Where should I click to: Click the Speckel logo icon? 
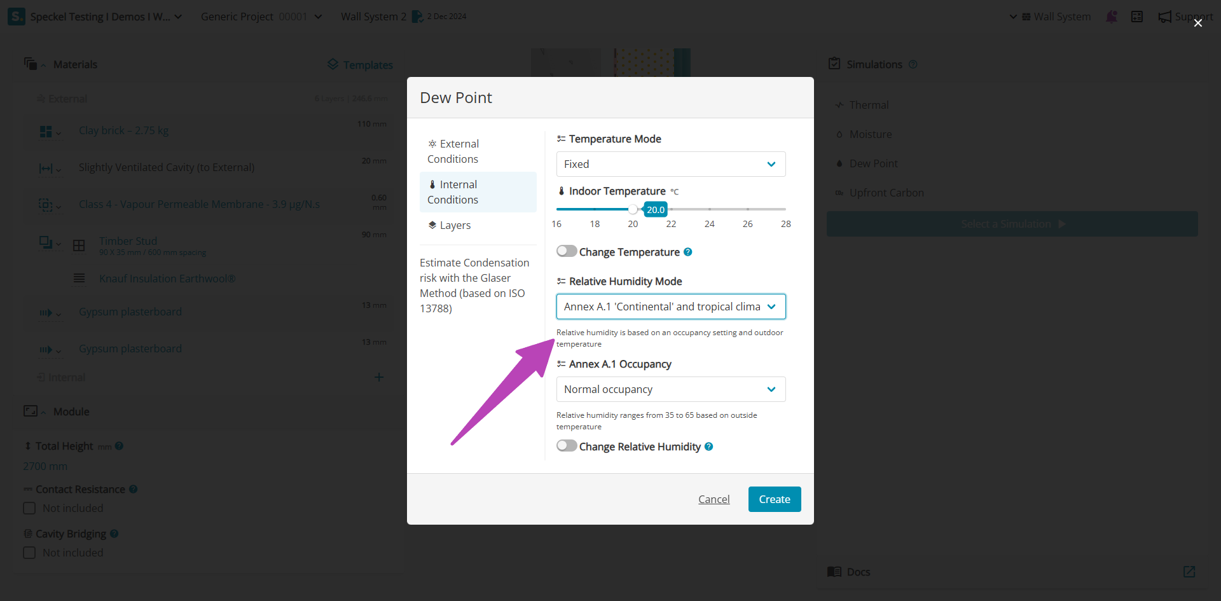click(16, 17)
